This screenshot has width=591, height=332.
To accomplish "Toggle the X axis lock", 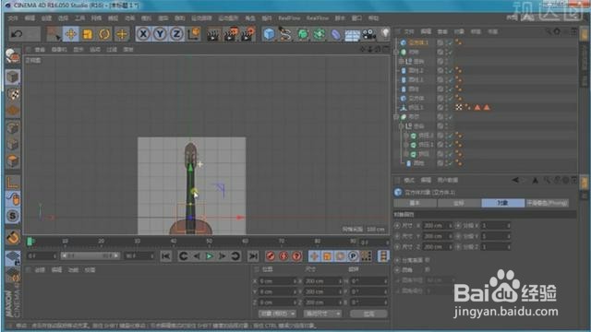I will 143,34.
